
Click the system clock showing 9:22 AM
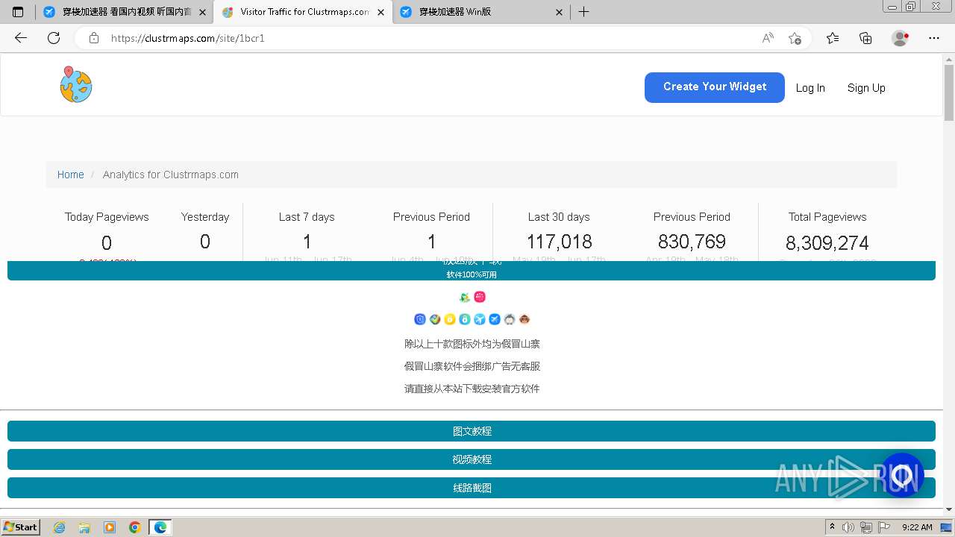[917, 527]
